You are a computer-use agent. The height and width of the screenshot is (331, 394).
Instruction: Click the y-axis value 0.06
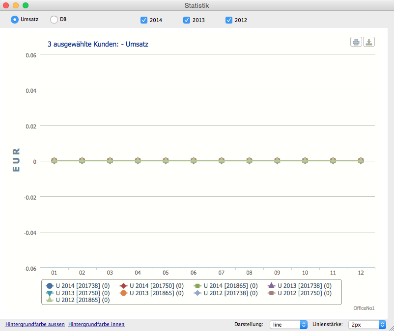click(x=31, y=55)
